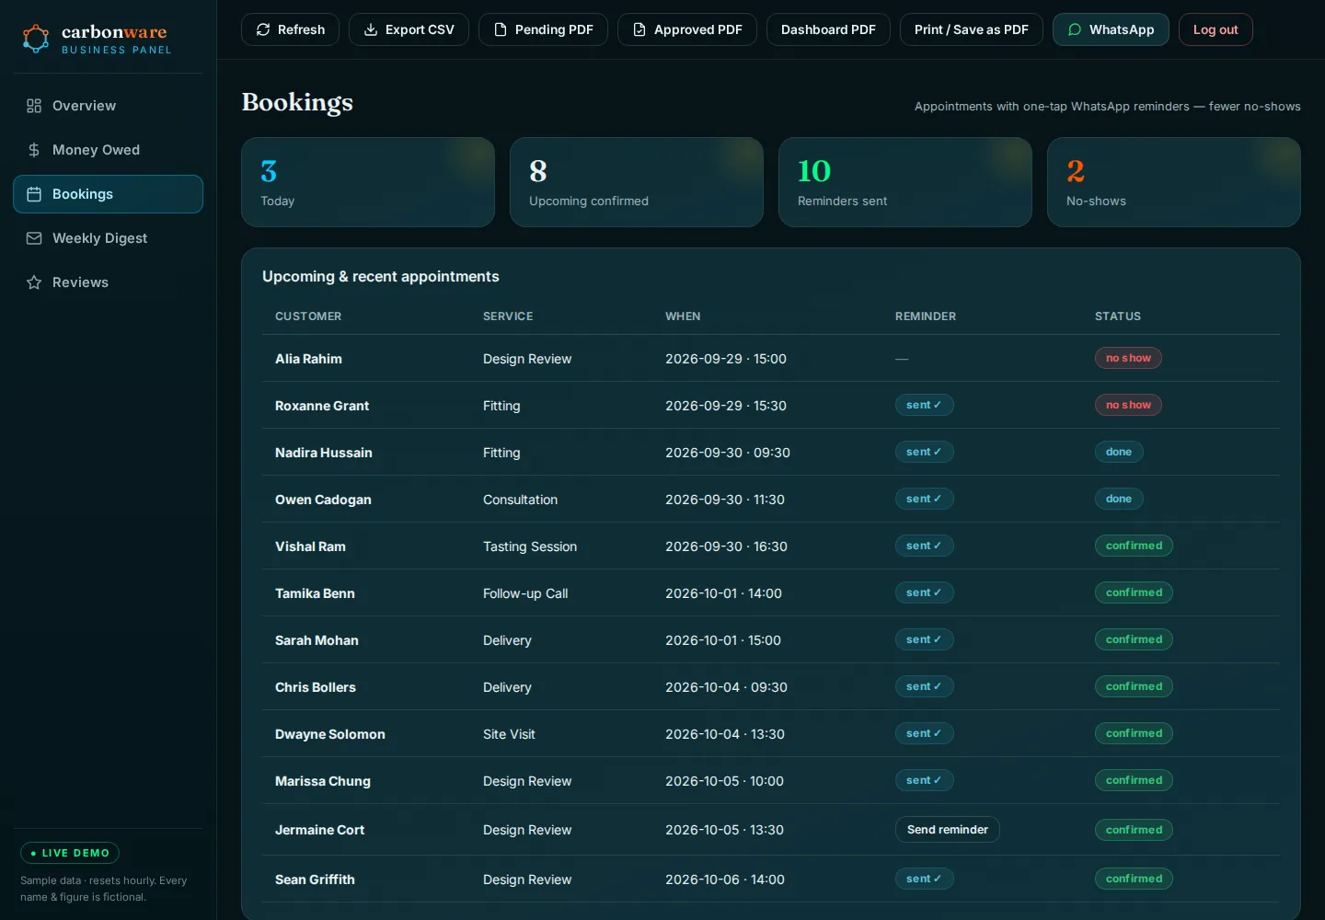
Task: Click the sent reminder badge for Tamika Benn
Action: tap(924, 592)
